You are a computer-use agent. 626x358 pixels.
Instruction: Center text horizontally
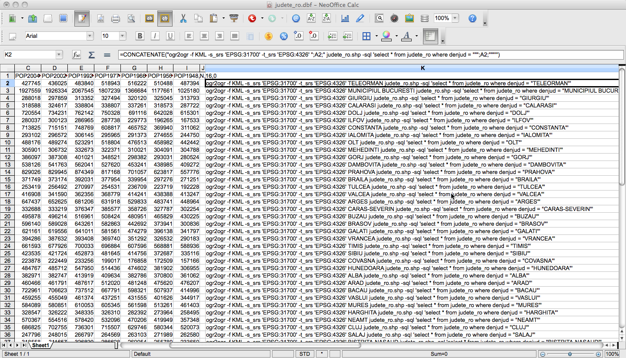click(204, 36)
